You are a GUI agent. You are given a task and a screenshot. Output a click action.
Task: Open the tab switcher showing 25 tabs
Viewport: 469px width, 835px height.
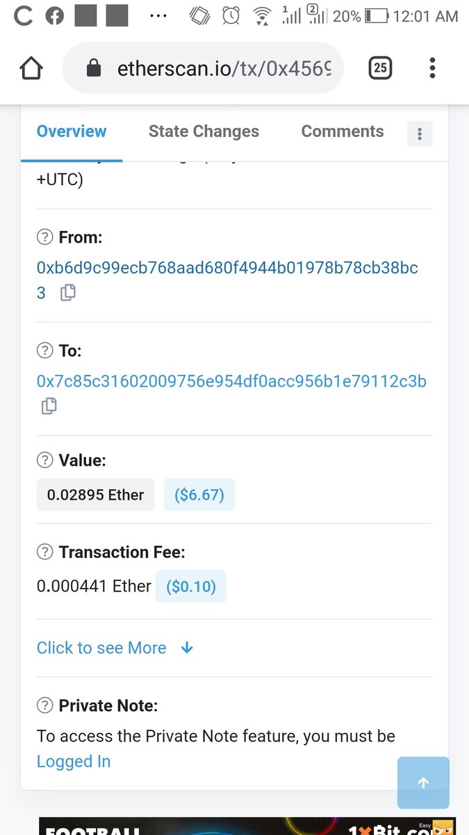[x=380, y=67]
